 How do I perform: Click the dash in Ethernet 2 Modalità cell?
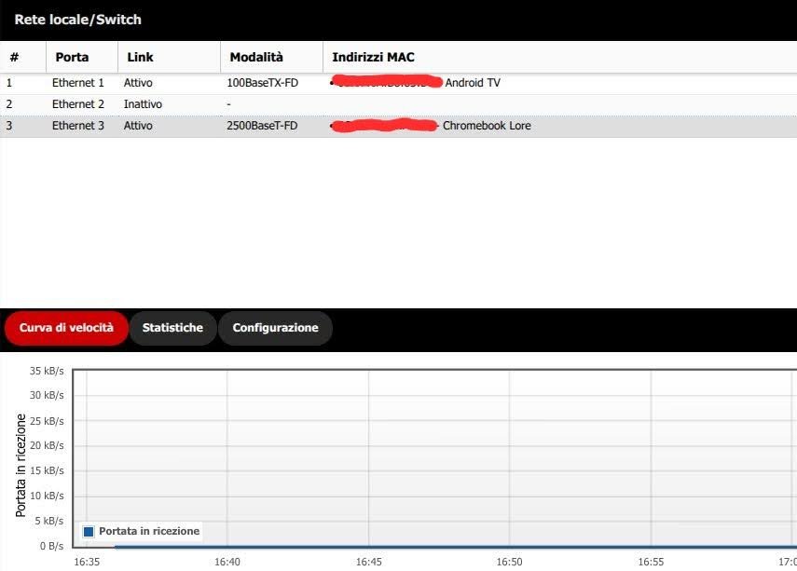tap(228, 104)
